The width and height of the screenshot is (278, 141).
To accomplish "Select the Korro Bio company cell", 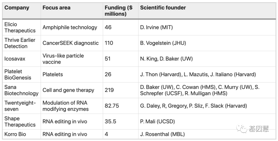I will (x=15, y=134).
